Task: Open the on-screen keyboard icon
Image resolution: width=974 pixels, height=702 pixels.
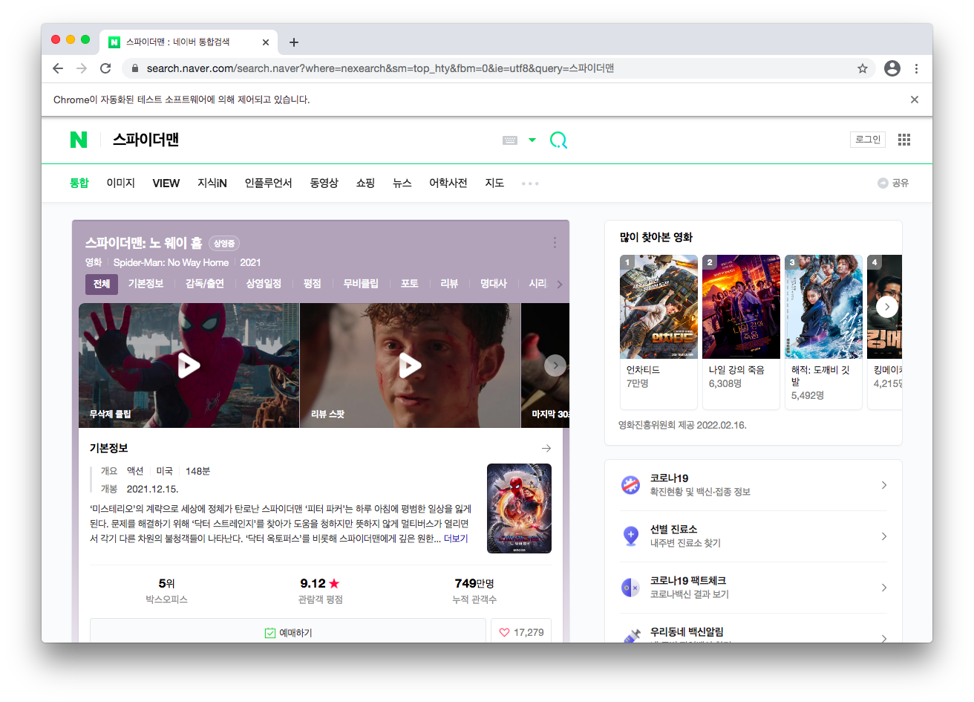Action: point(510,140)
